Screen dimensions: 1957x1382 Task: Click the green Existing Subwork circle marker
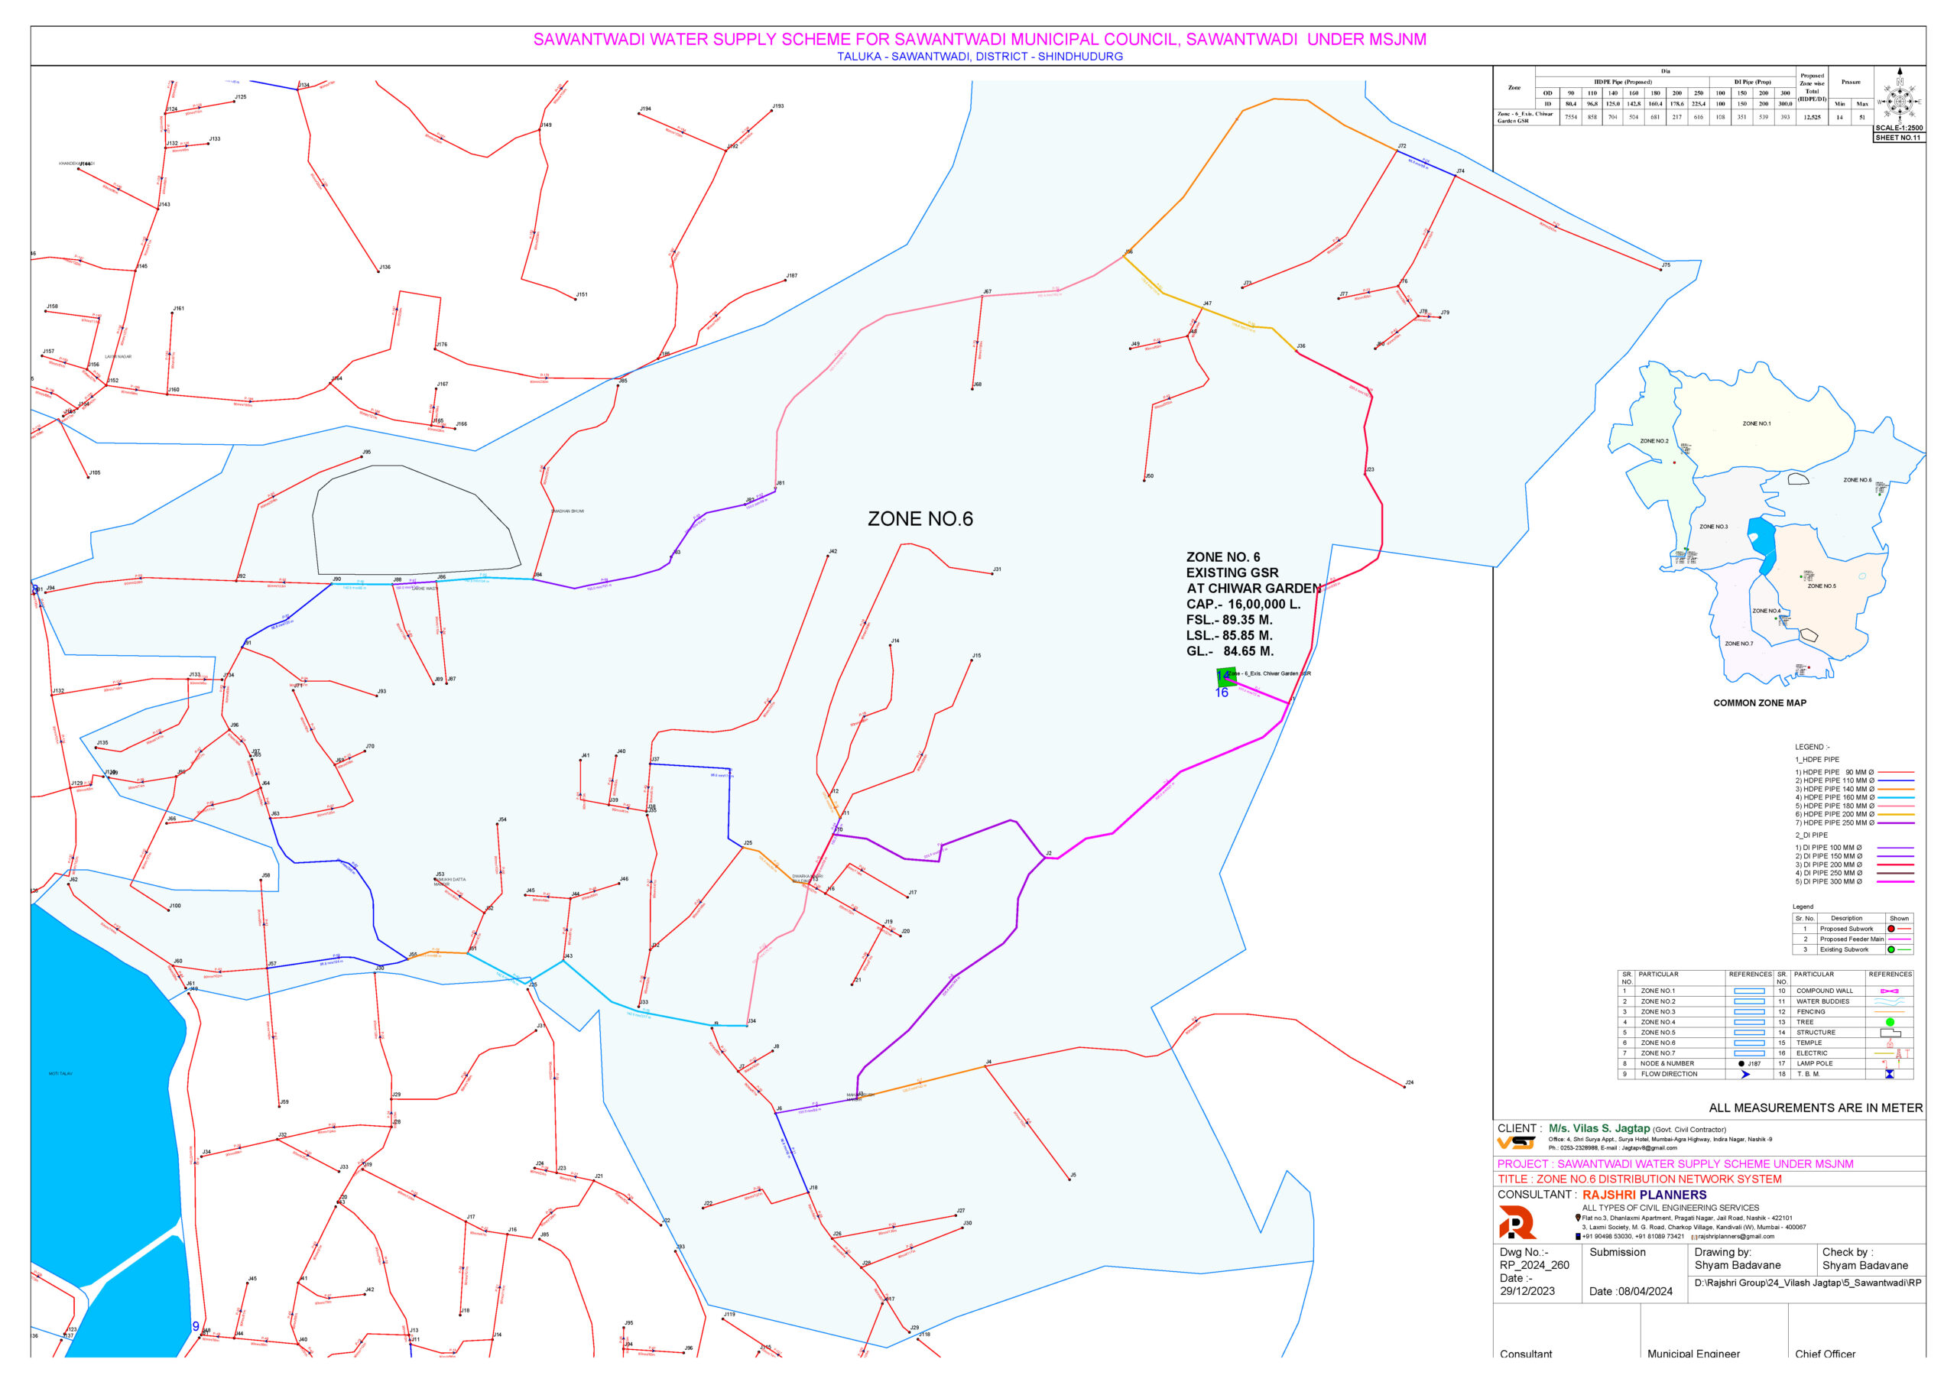coord(1891,949)
